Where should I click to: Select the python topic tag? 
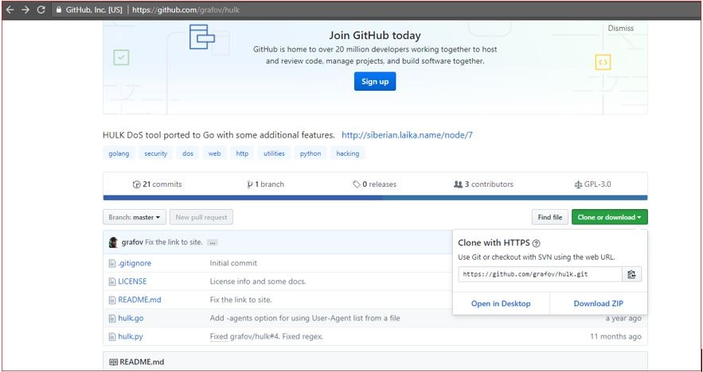pyautogui.click(x=310, y=153)
